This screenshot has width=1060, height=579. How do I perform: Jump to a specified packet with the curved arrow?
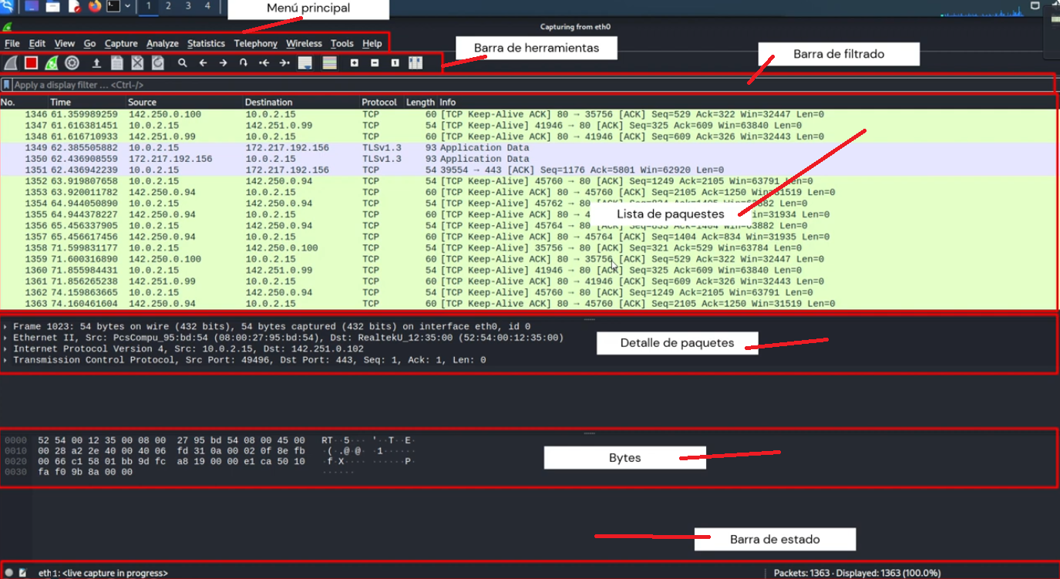tap(243, 63)
